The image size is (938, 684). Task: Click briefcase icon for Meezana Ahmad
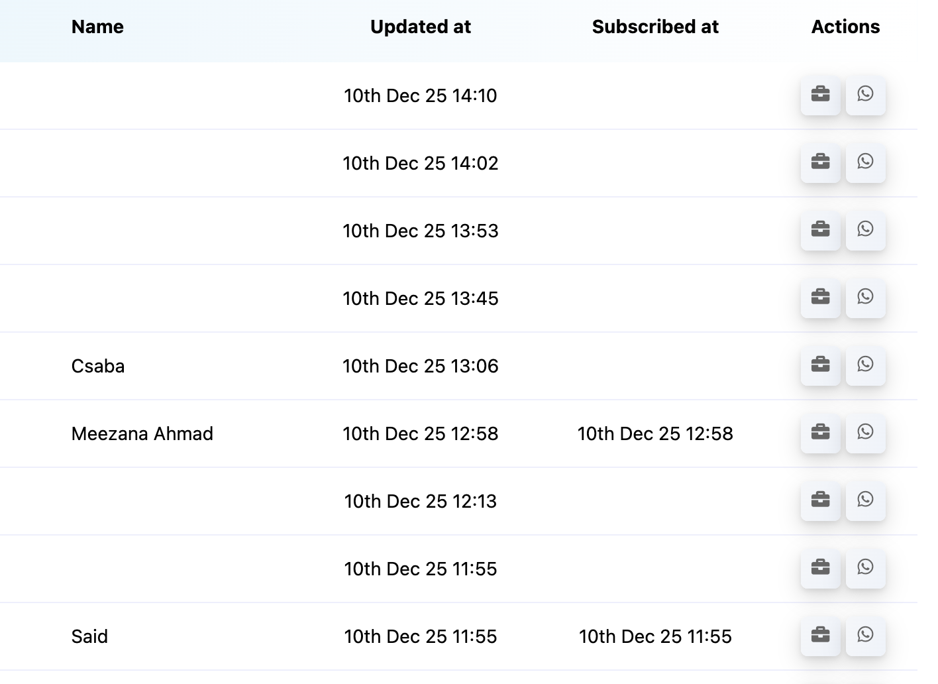click(x=820, y=433)
